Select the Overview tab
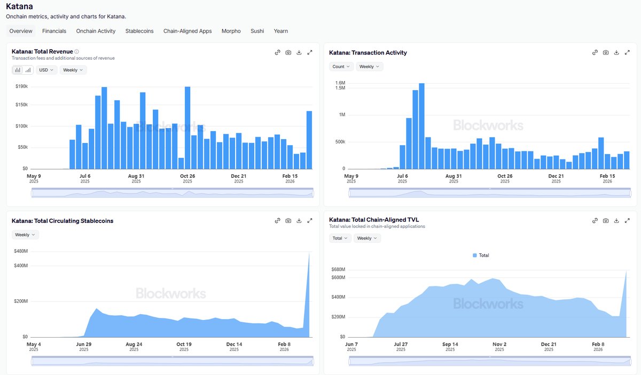641x375 pixels. (21, 31)
